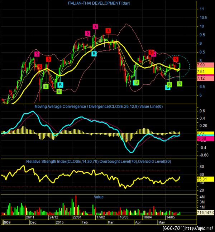Click the 11 price axis label
The image size is (215, 232).
coord(202,9)
